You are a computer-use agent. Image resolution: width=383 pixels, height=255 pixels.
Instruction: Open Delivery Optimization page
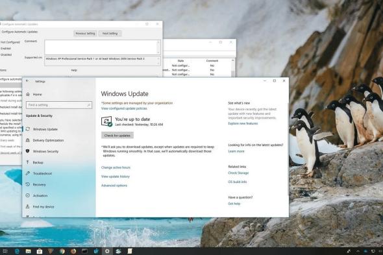48,140
